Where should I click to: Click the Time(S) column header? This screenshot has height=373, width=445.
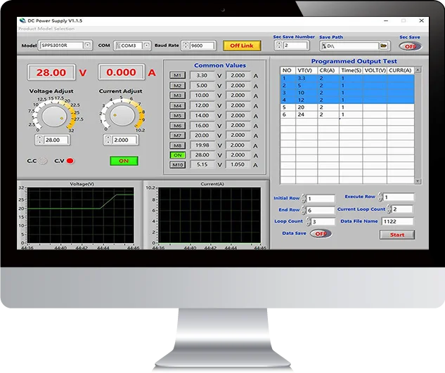351,70
